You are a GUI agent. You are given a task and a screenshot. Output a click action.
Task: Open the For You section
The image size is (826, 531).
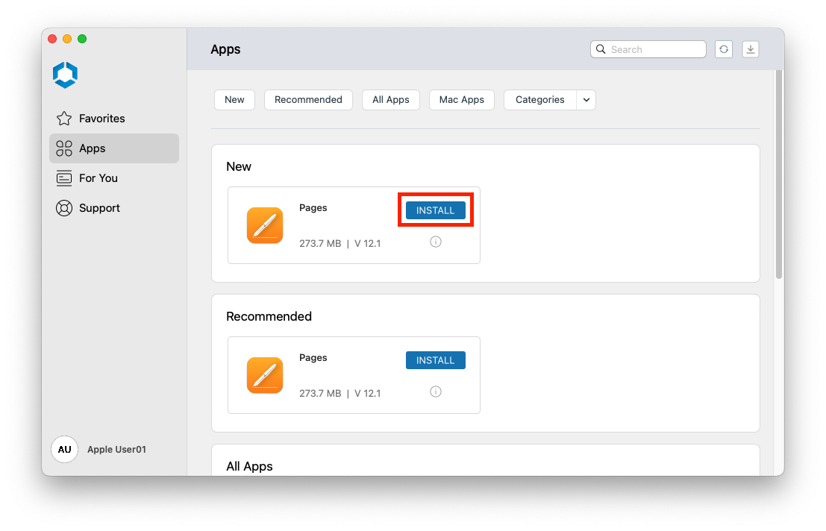[x=98, y=178]
